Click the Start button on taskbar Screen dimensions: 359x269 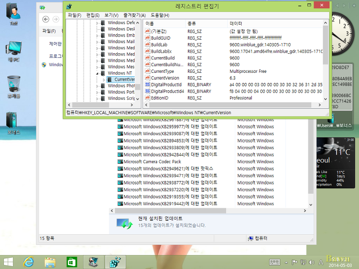[x=8, y=262]
